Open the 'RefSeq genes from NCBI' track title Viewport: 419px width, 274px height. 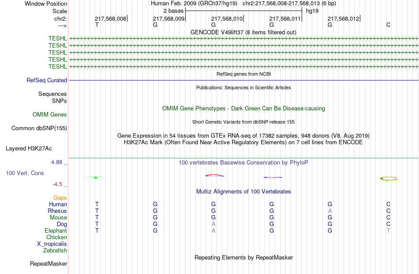[243, 74]
